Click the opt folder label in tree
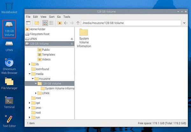This screenshot has height=132, width=191. [x=38, y=103]
